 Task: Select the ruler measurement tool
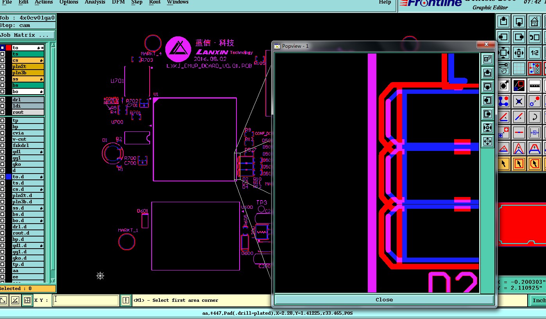point(534,85)
